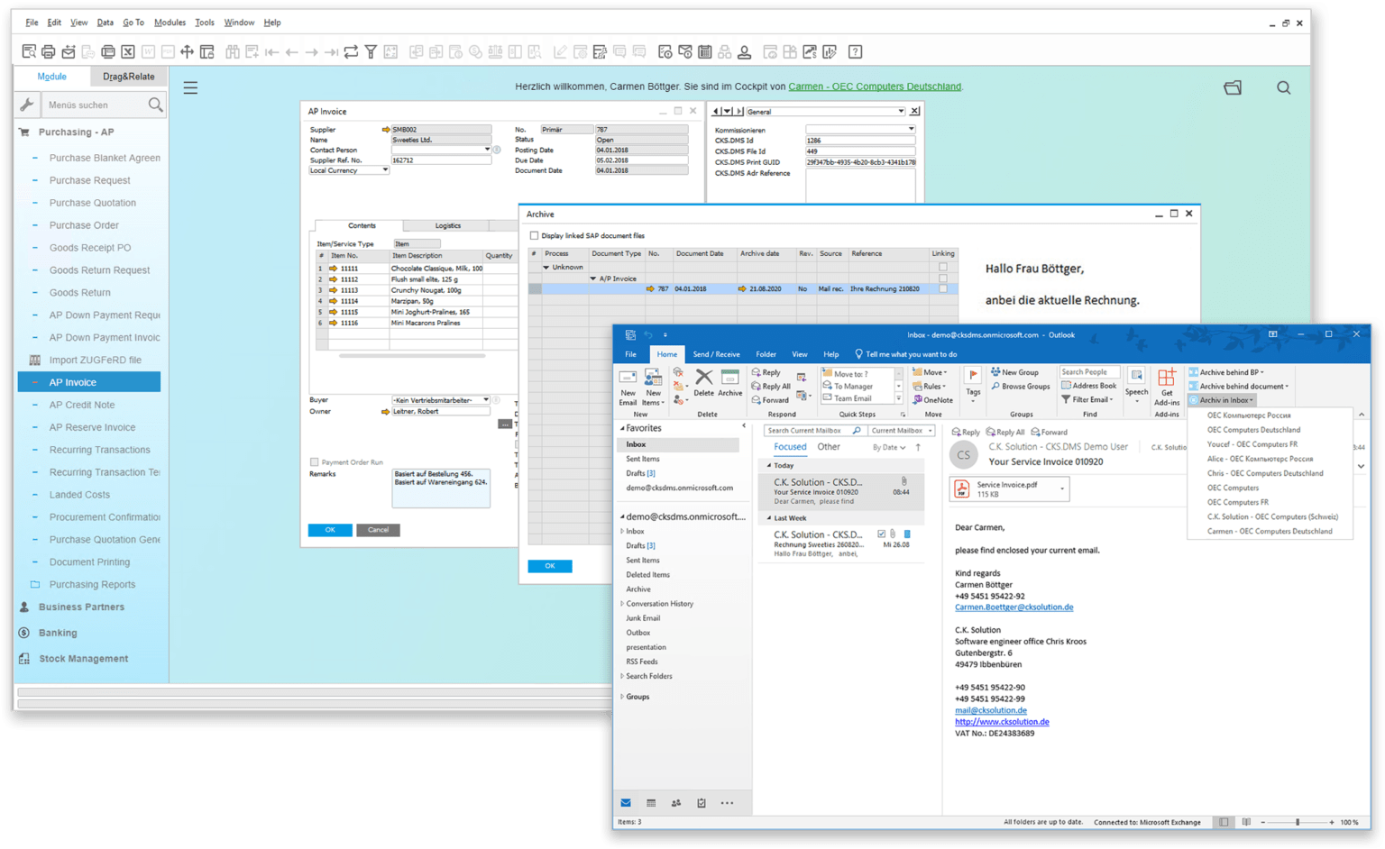
Task: Adjust the Outlook zoom slider
Action: [x=1298, y=822]
